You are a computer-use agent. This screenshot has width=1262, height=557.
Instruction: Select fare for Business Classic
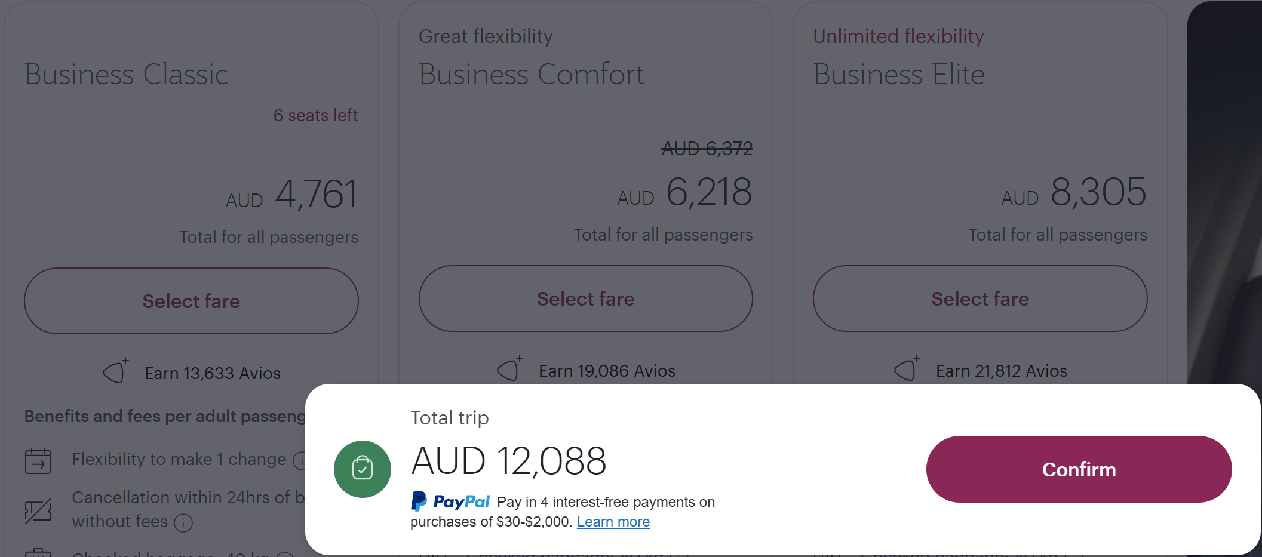(x=191, y=301)
